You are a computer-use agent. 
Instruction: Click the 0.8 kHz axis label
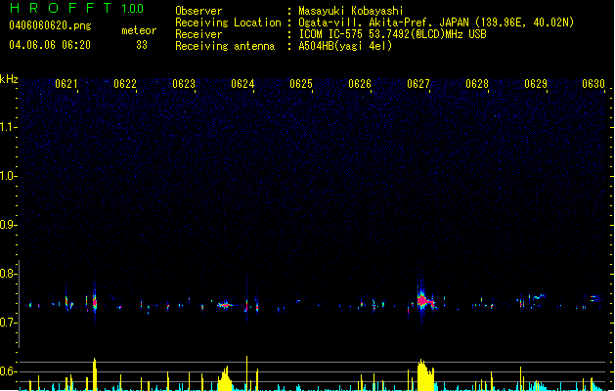point(9,274)
